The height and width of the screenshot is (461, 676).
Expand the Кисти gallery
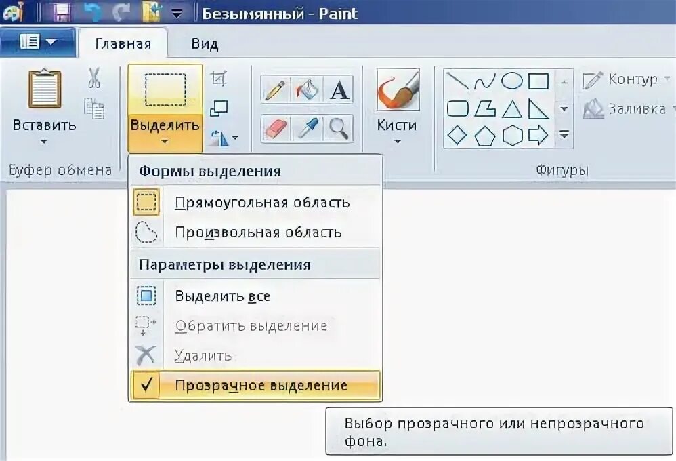click(398, 140)
